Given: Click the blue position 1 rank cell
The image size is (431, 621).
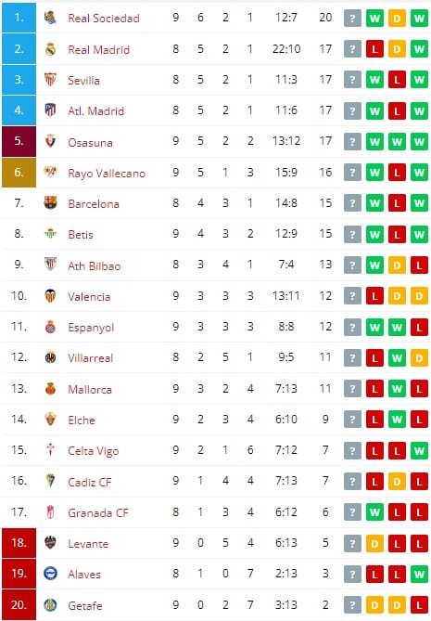Looking at the screenshot, I should (x=19, y=18).
